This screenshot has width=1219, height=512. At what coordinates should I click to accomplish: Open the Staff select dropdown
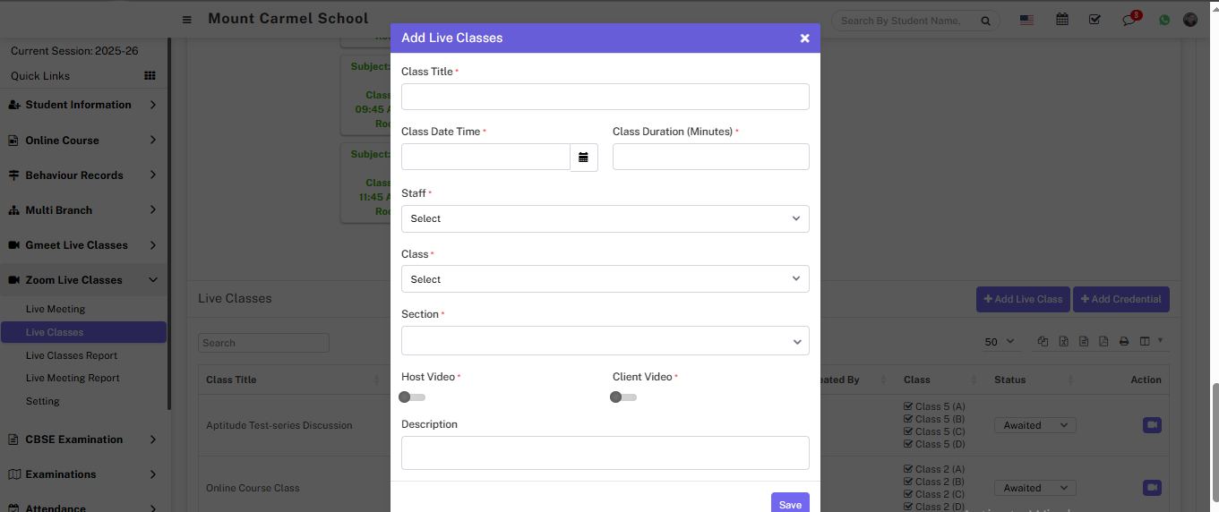(x=605, y=218)
